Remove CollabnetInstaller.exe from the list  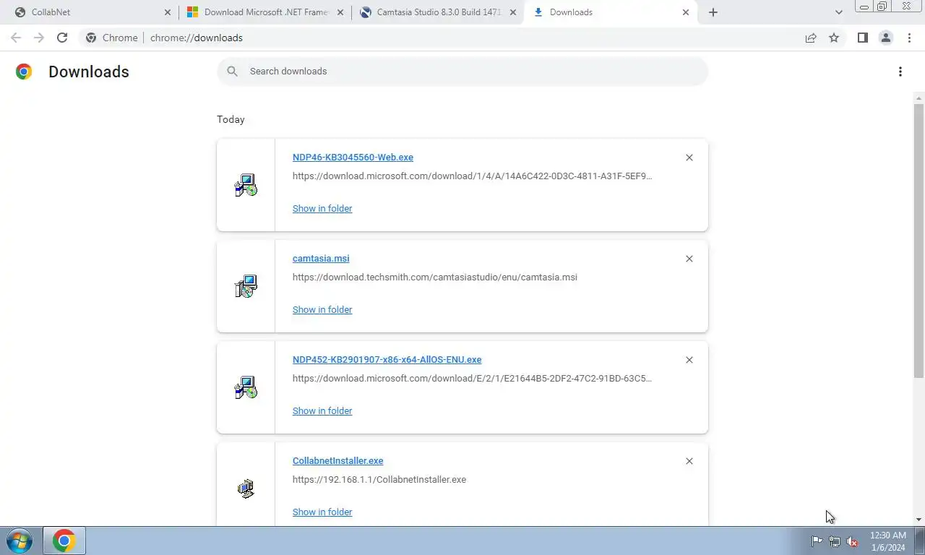coord(689,461)
